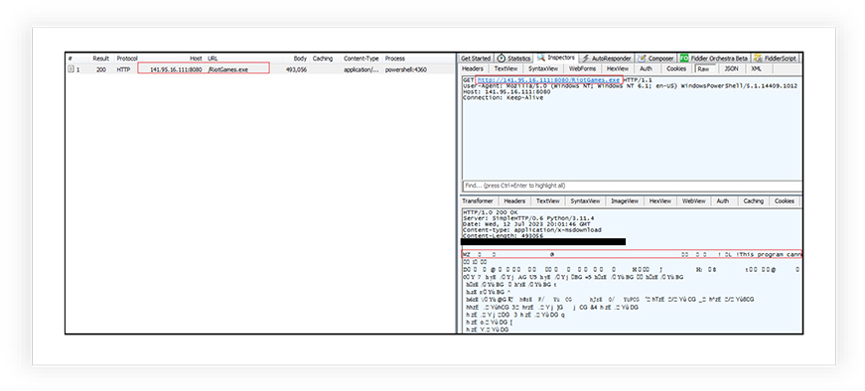The width and height of the screenshot is (865, 391).
Task: Sort sessions by Process column
Action: (x=395, y=59)
